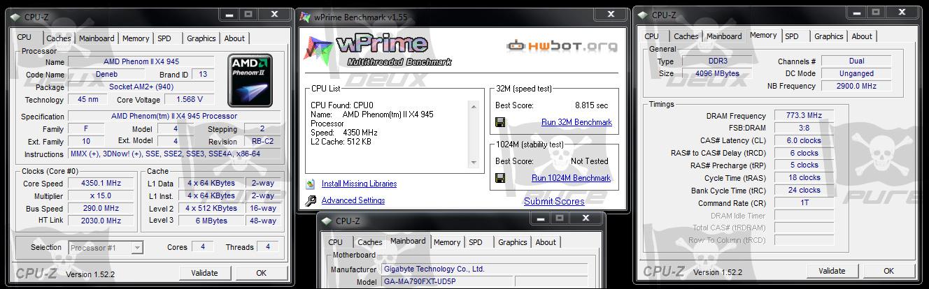Image resolution: width=929 pixels, height=289 pixels.
Task: Click floppy disk icon beside Run 32M Benchmark
Action: (x=500, y=122)
